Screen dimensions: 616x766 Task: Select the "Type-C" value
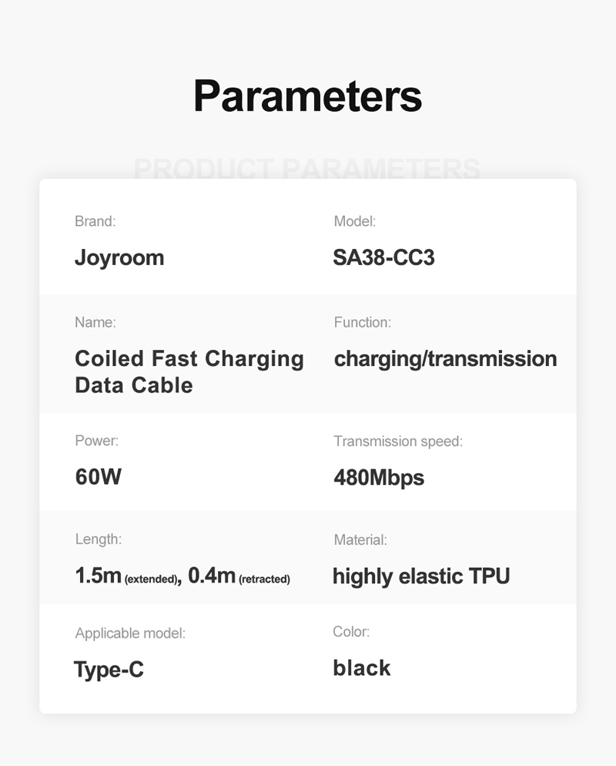109,670
